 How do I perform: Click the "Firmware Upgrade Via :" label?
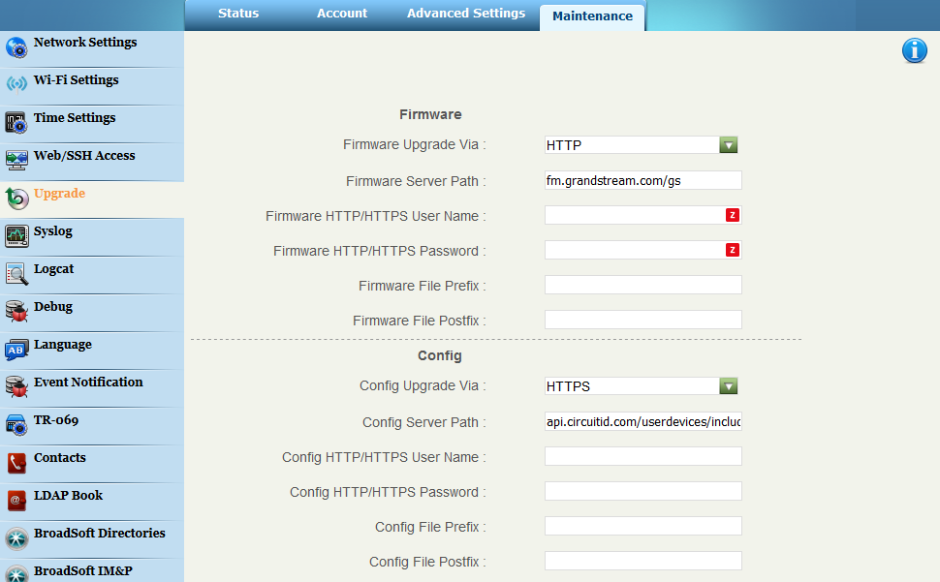[x=414, y=145]
